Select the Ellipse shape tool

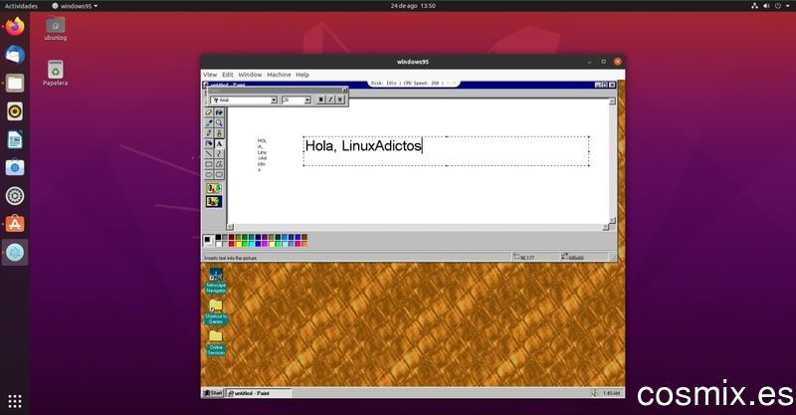click(209, 175)
